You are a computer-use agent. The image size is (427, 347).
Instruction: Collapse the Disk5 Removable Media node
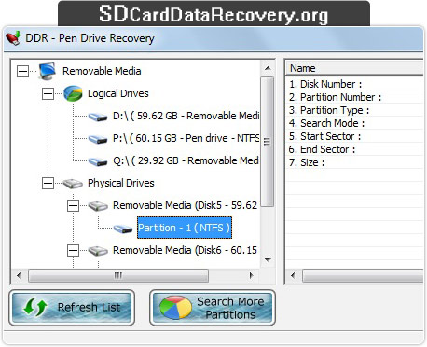(73, 205)
